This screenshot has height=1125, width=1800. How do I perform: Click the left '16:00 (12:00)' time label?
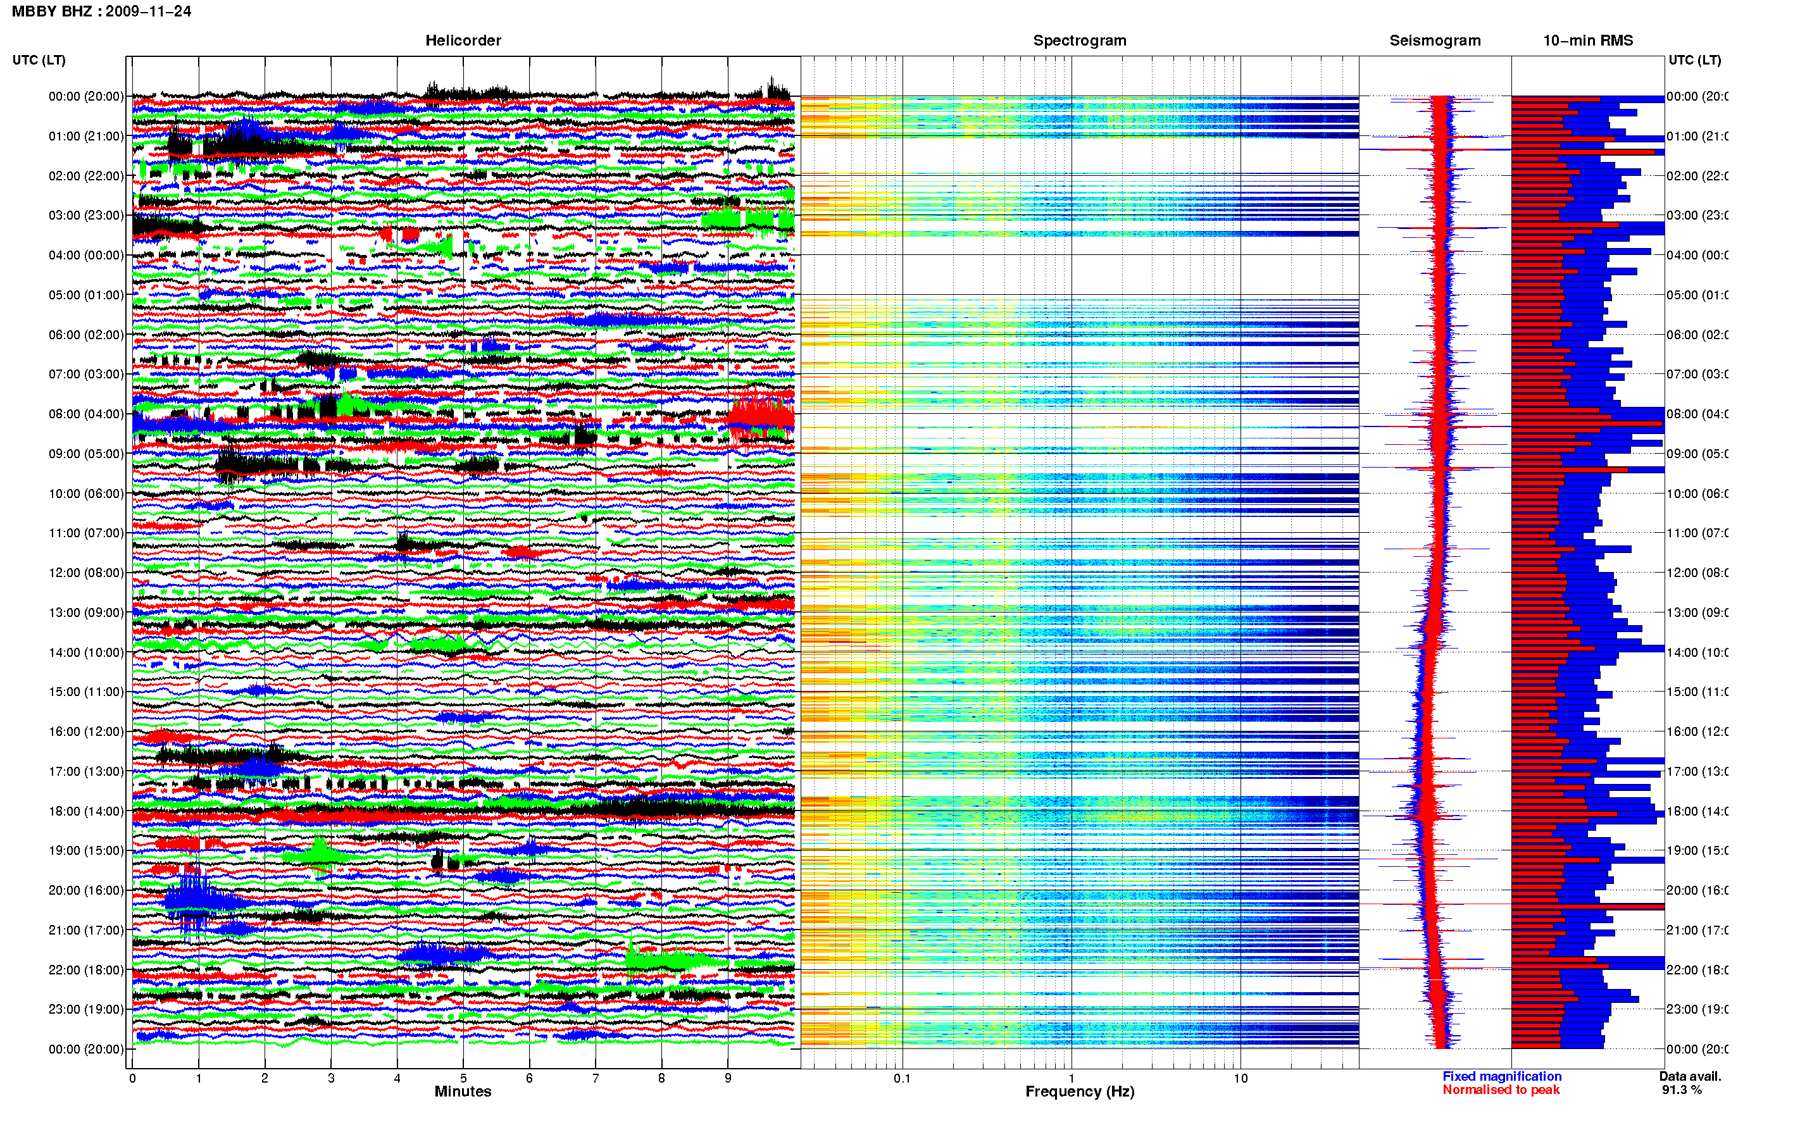click(86, 731)
